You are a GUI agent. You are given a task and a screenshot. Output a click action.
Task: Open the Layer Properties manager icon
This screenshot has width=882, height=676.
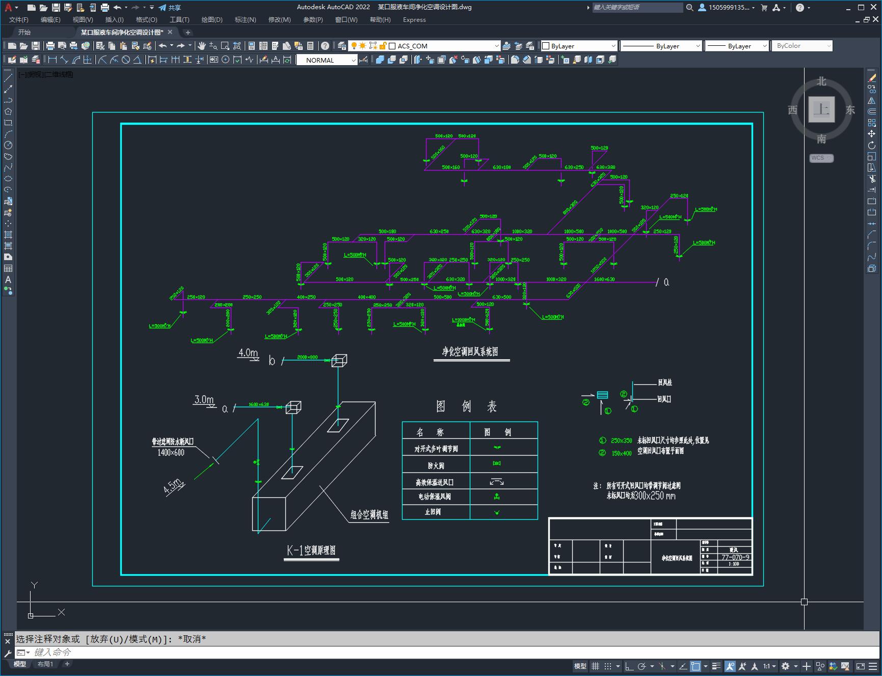pyautogui.click(x=342, y=46)
